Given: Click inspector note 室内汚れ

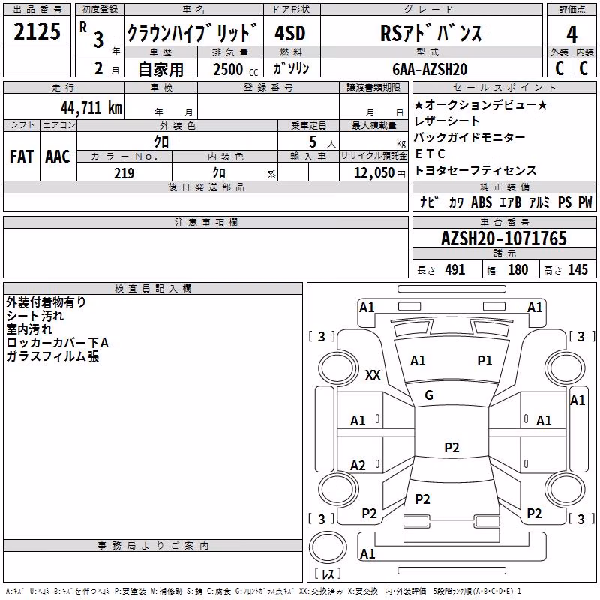Looking at the screenshot, I should (29, 329).
